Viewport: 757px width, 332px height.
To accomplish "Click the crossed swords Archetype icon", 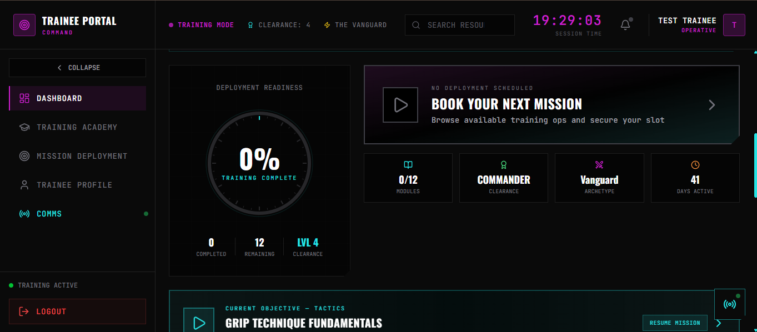I will (x=599, y=165).
